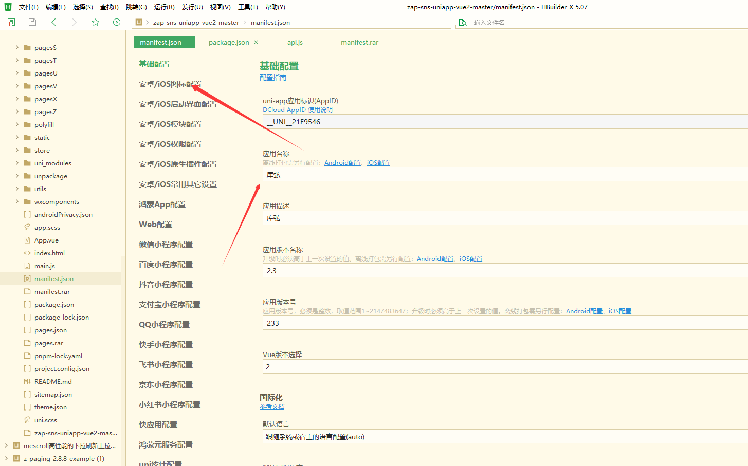
Task: Click the 应用版本号 field showing 233
Action: click(505, 323)
